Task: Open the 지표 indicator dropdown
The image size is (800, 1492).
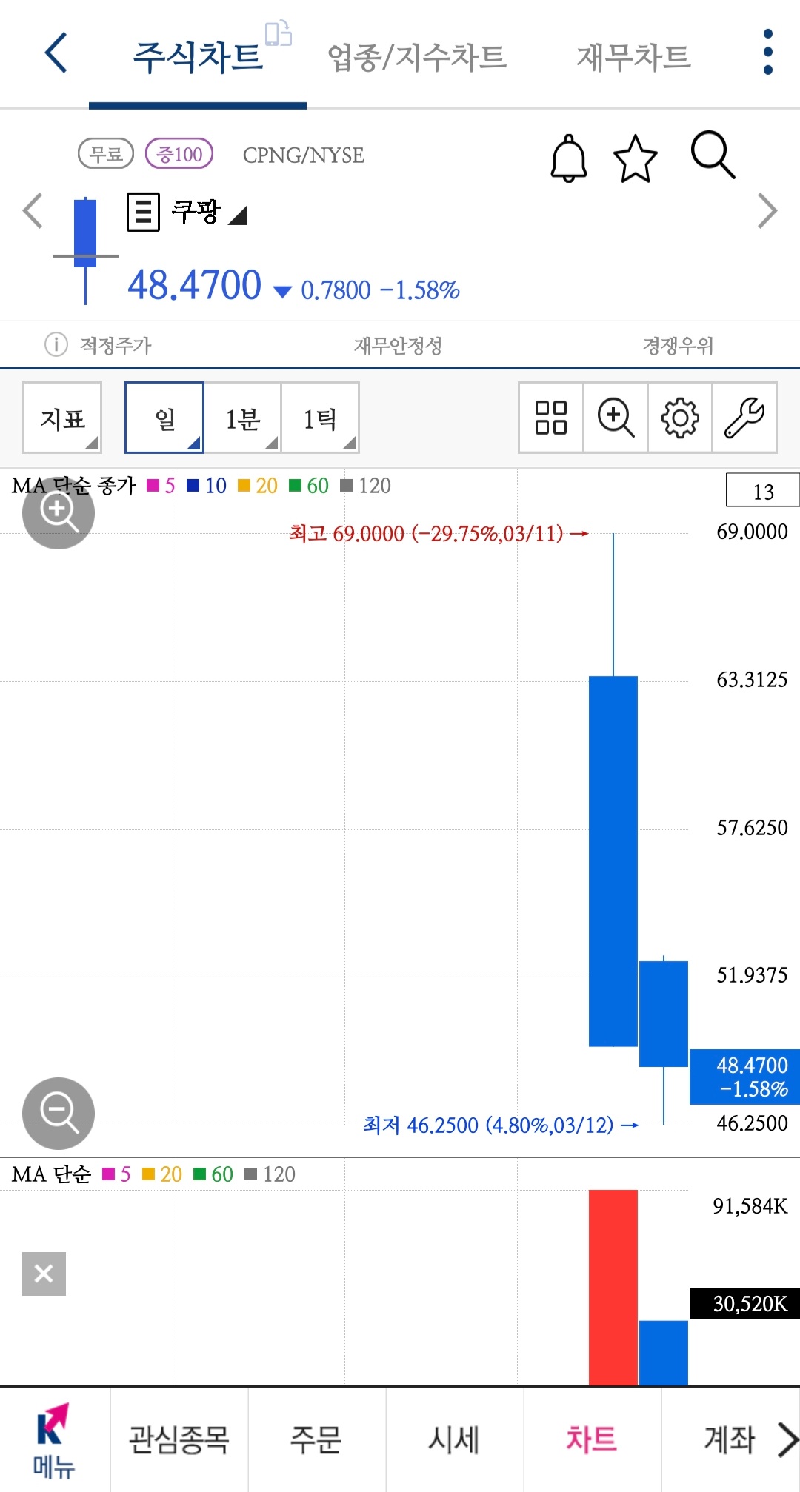Action: pyautogui.click(x=62, y=418)
